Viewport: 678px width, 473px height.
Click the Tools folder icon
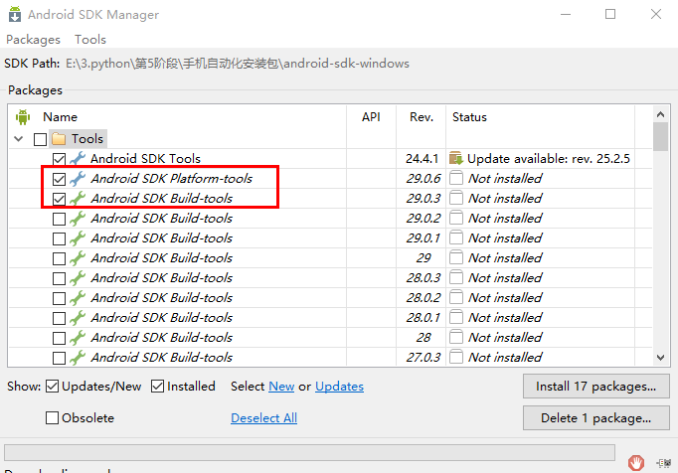[59, 139]
